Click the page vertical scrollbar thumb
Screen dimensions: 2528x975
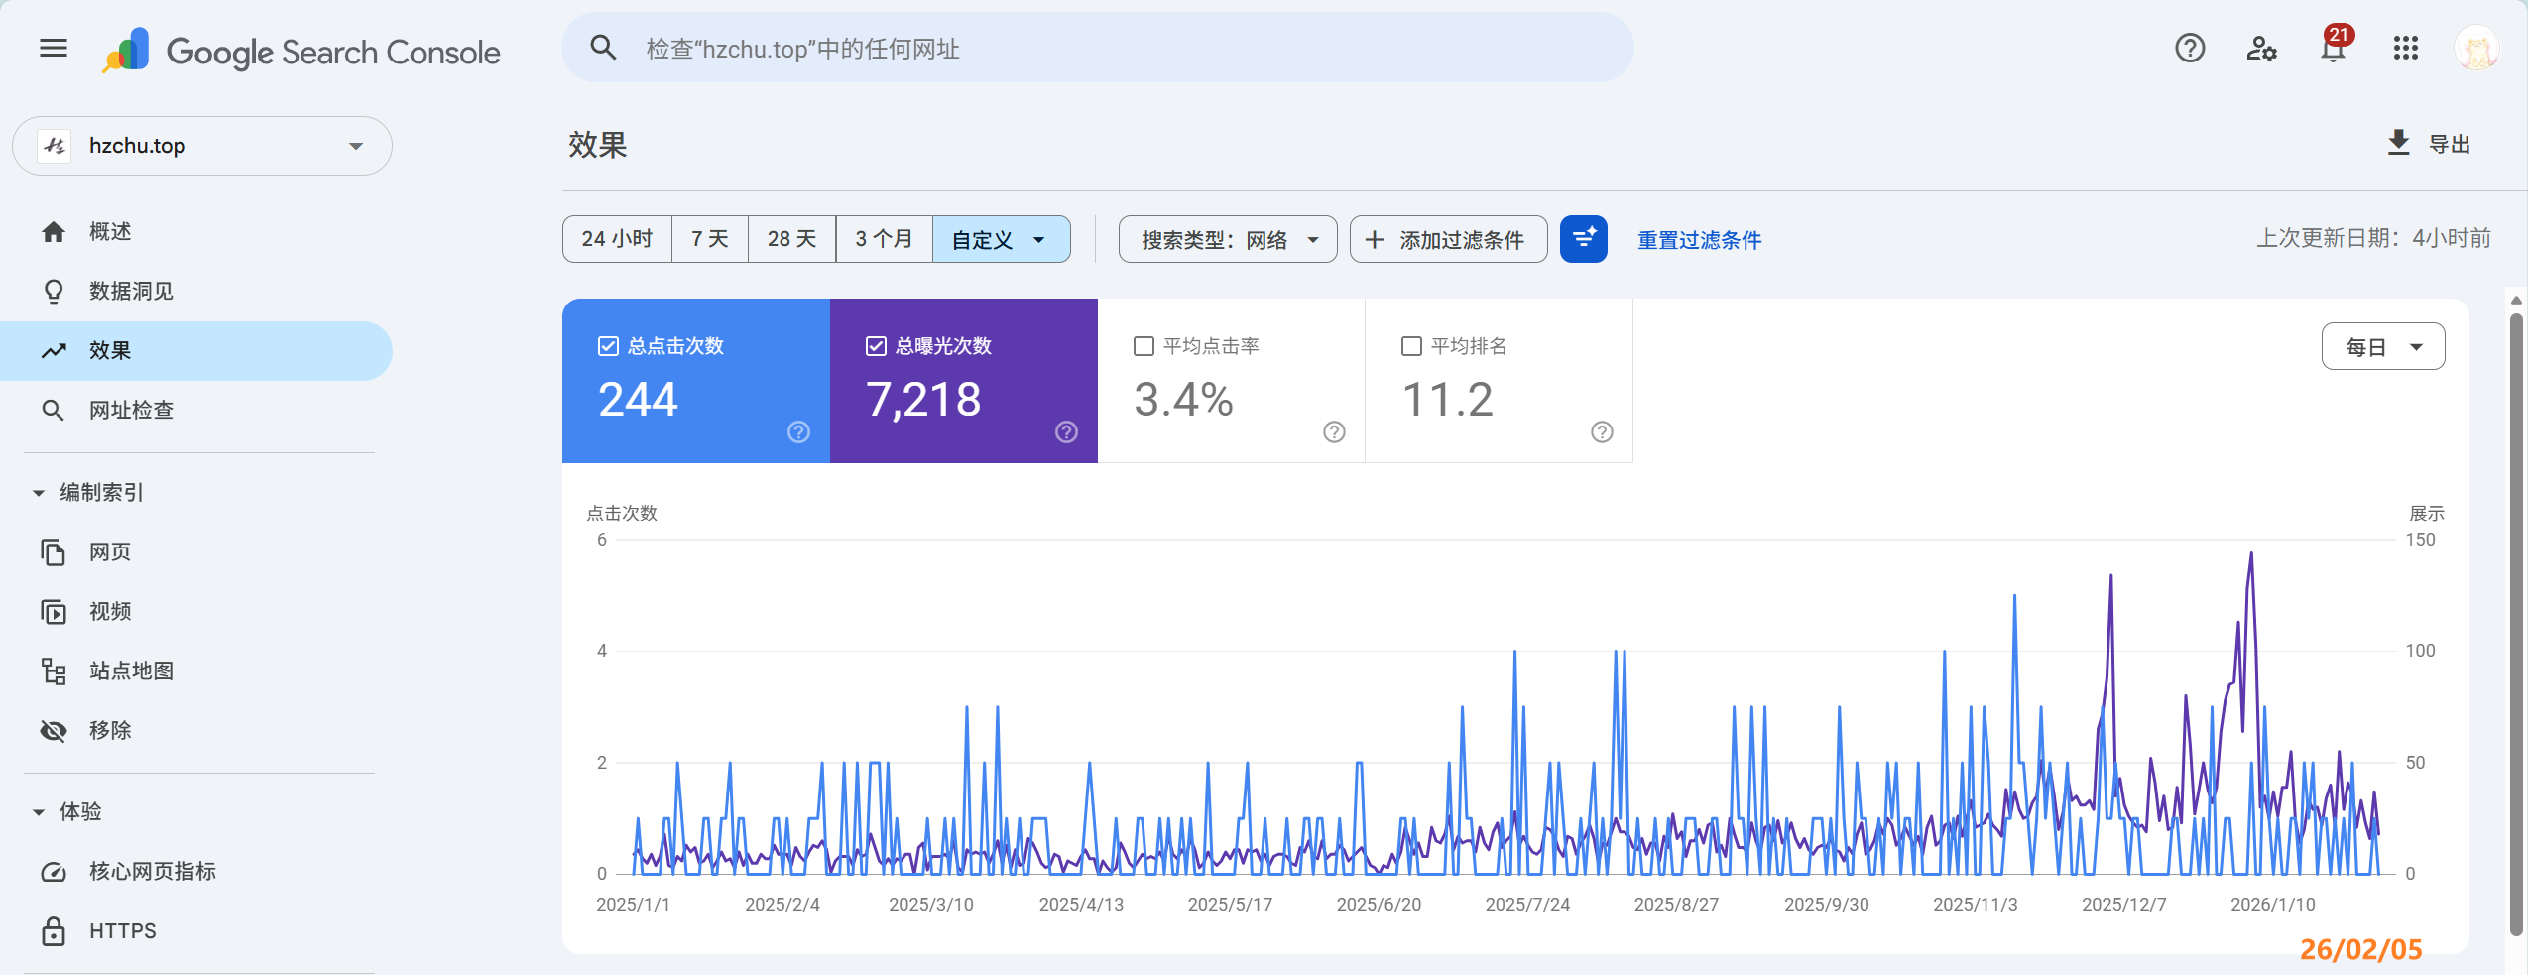(2516, 625)
